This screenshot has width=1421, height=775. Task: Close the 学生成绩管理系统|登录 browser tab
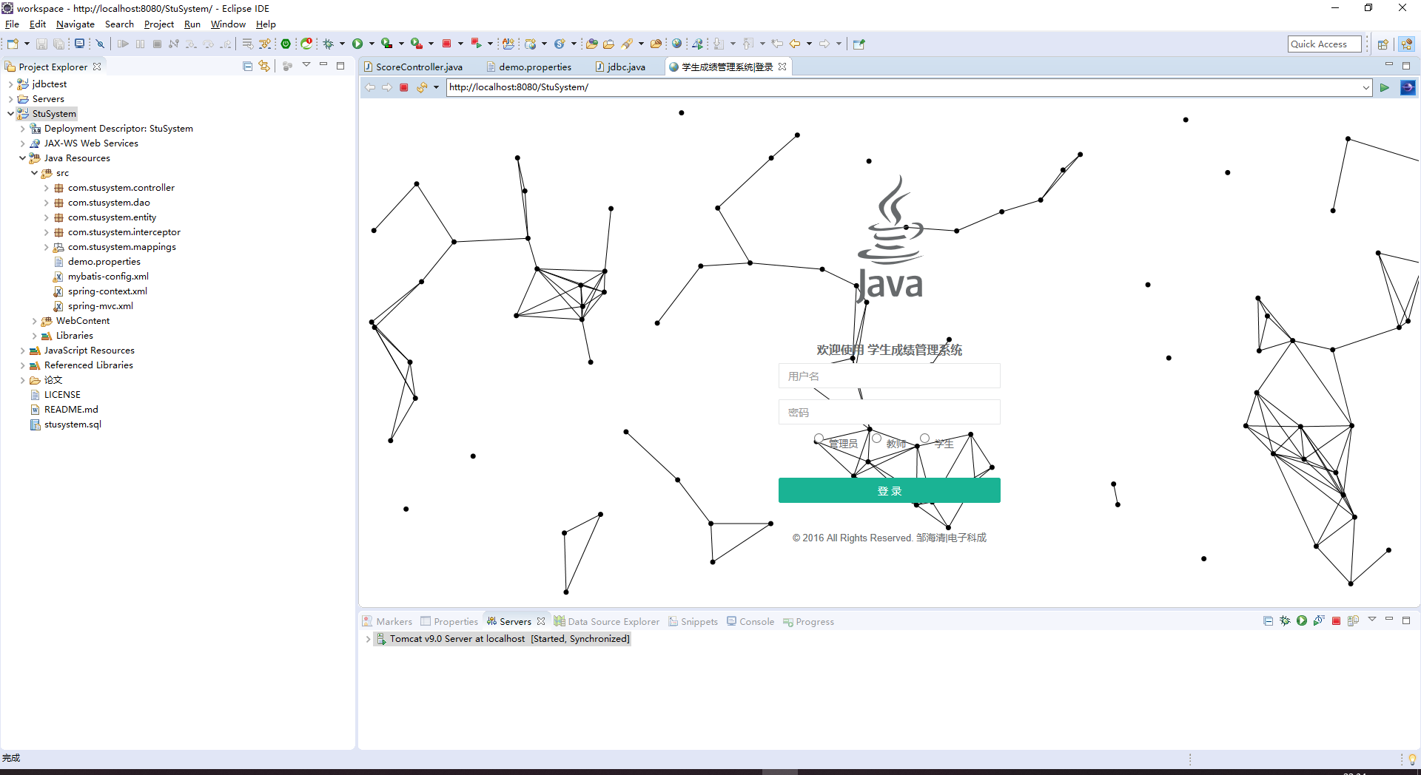782,67
